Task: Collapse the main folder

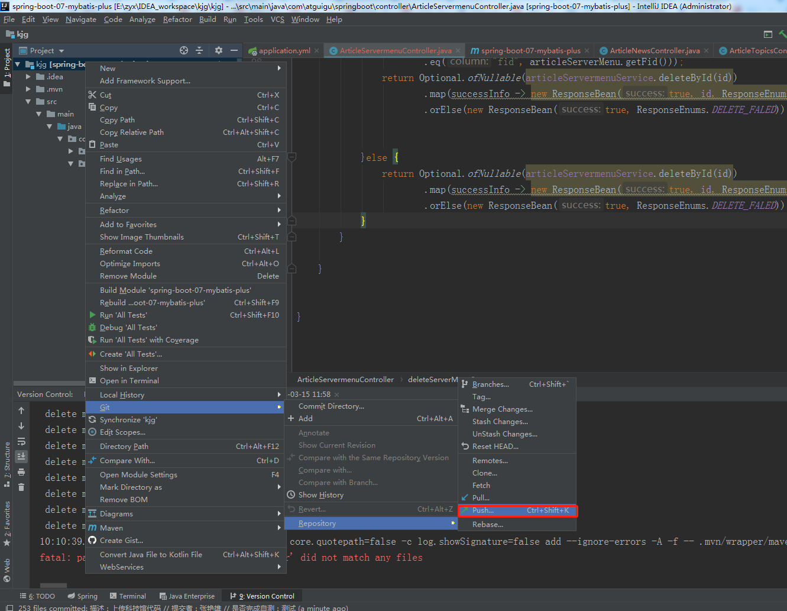Action: (x=39, y=114)
